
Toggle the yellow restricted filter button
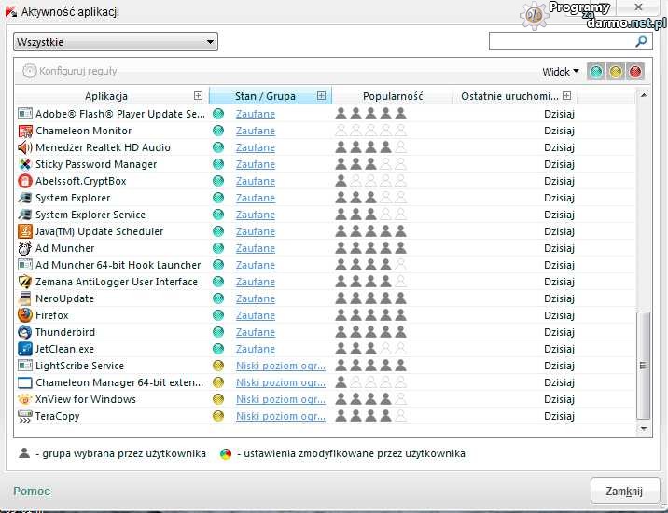tap(616, 71)
